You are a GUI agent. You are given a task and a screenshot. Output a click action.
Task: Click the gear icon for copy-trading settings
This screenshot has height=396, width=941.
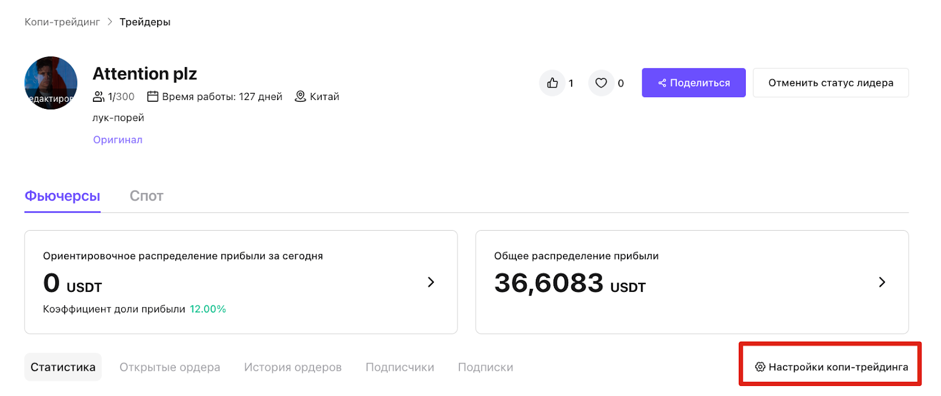(x=760, y=367)
